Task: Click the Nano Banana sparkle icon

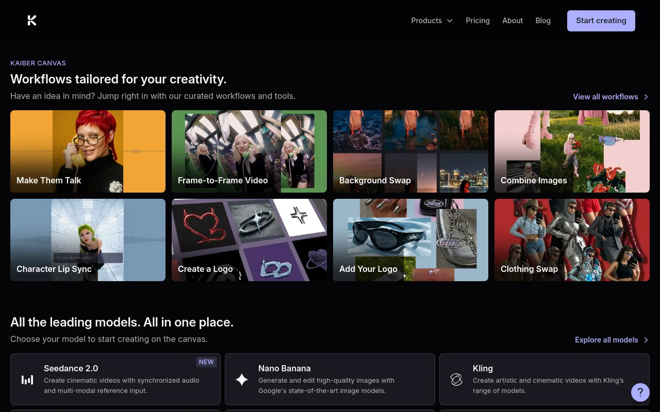Action: (242, 380)
